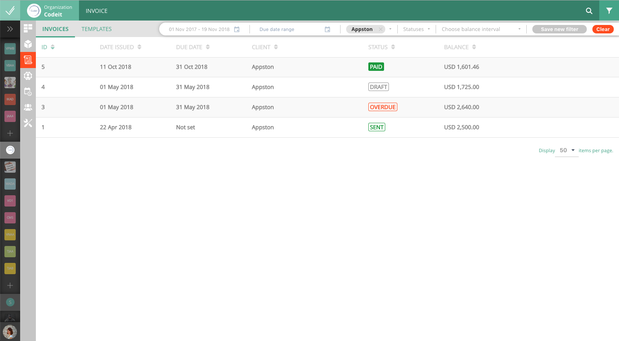This screenshot has height=341, width=619.
Task: Open the Dashboard panel from the sidebar
Action: pyautogui.click(x=28, y=28)
